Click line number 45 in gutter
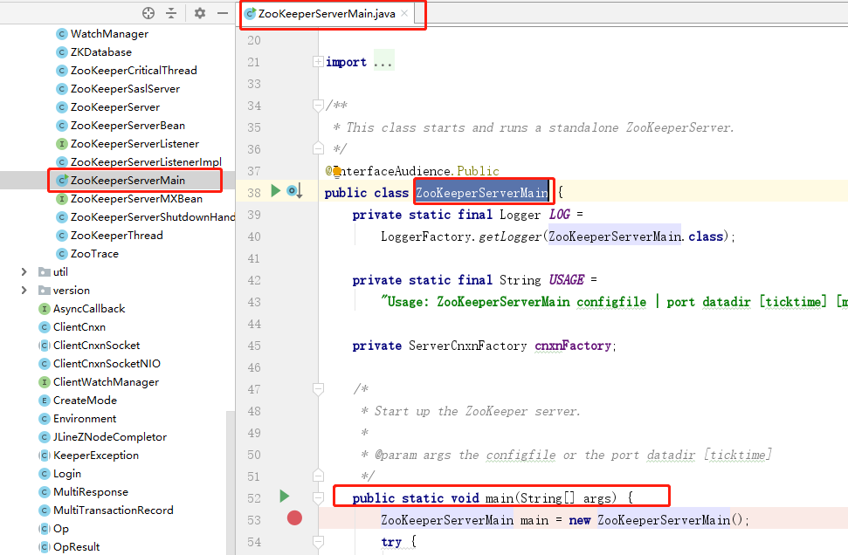848x555 pixels. pyautogui.click(x=253, y=346)
